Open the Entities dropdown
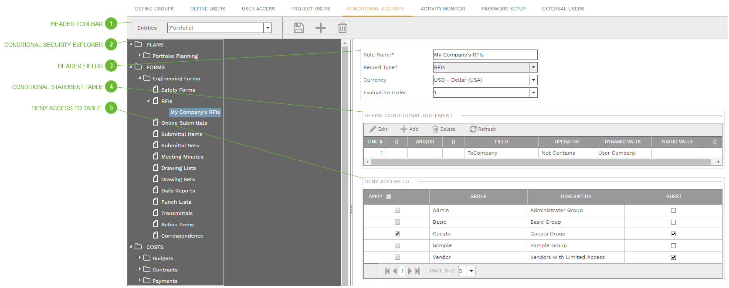The height and width of the screenshot is (288, 729). (268, 28)
